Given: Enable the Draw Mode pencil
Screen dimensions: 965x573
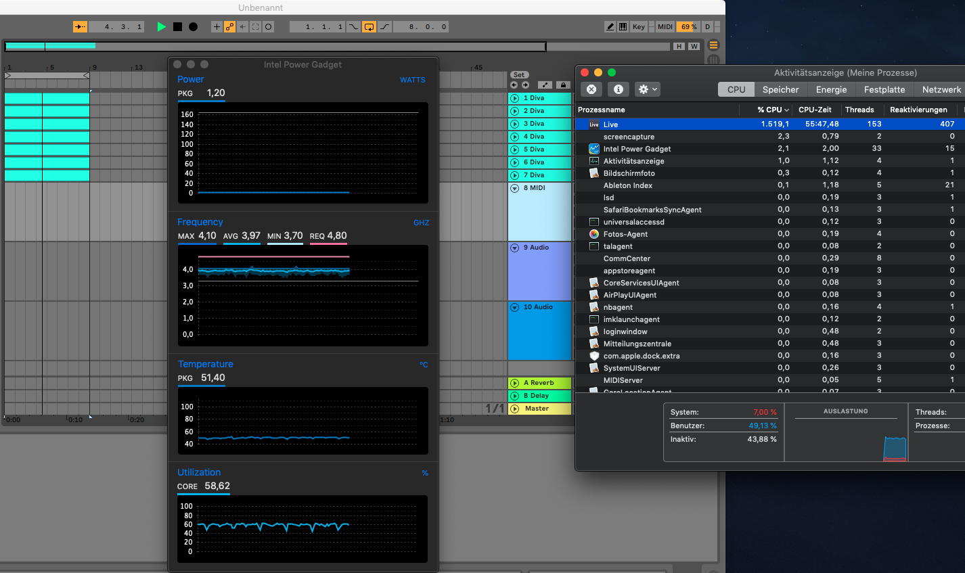Looking at the screenshot, I should 610,27.
